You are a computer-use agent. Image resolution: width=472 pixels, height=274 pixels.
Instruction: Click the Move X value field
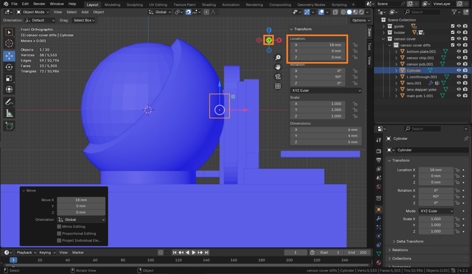81,200
